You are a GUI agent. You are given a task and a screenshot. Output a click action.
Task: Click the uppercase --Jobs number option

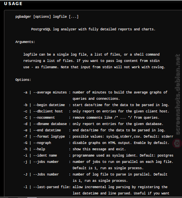46,174
